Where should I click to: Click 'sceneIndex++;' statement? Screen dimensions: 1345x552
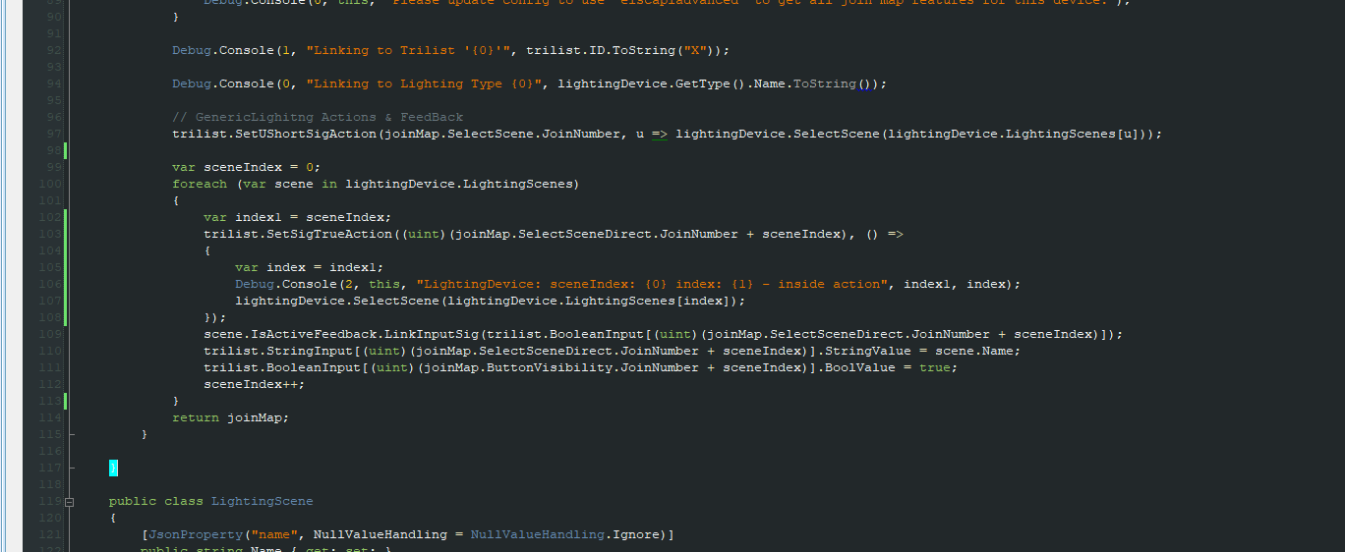click(x=255, y=384)
